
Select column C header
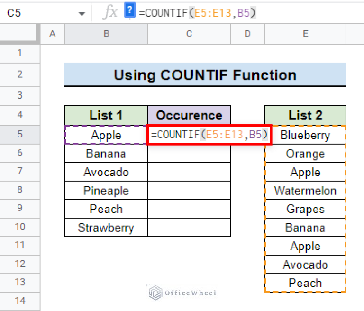(x=189, y=34)
